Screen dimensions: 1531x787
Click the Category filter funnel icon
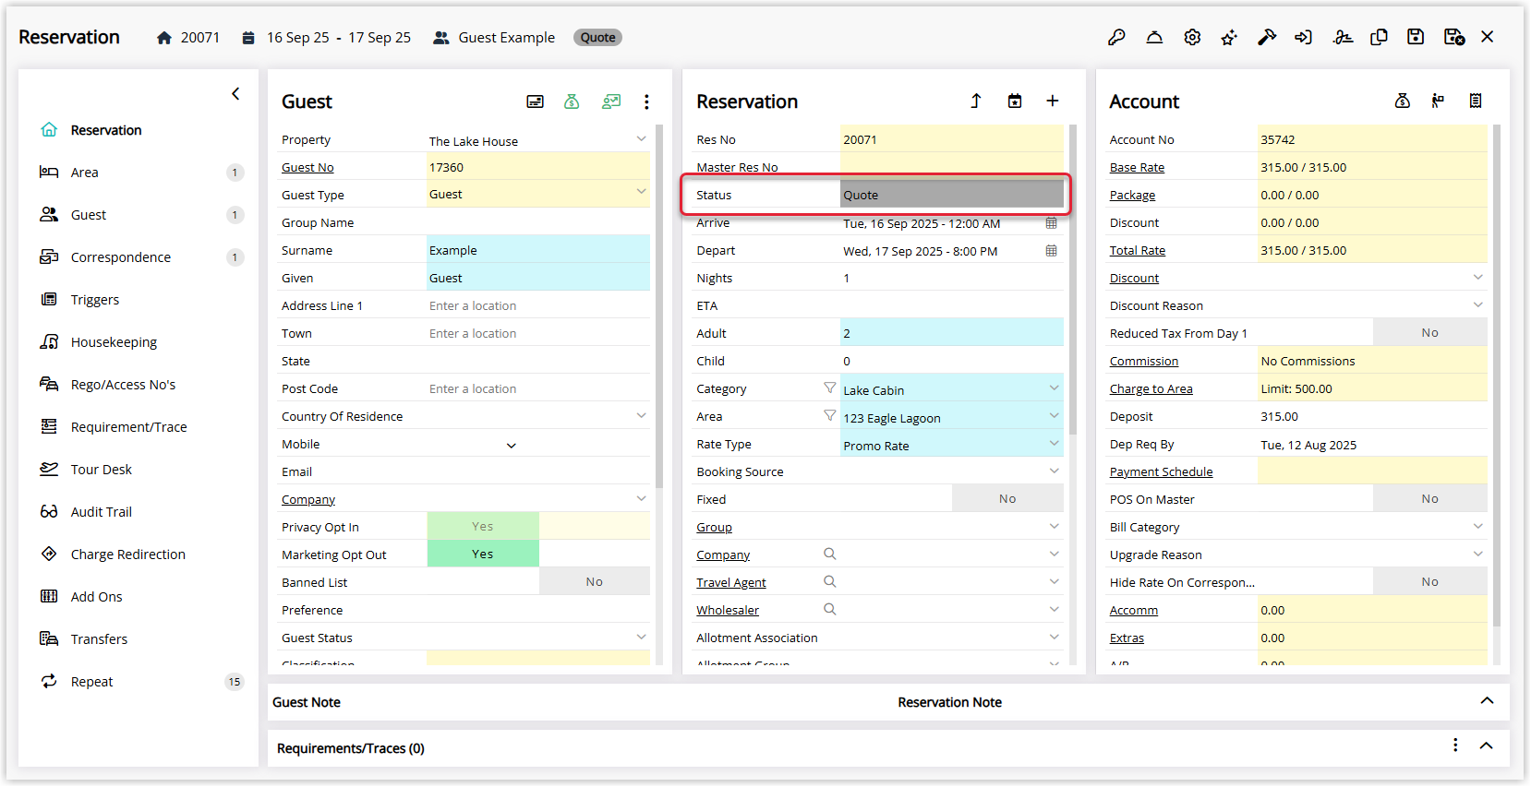(x=829, y=388)
